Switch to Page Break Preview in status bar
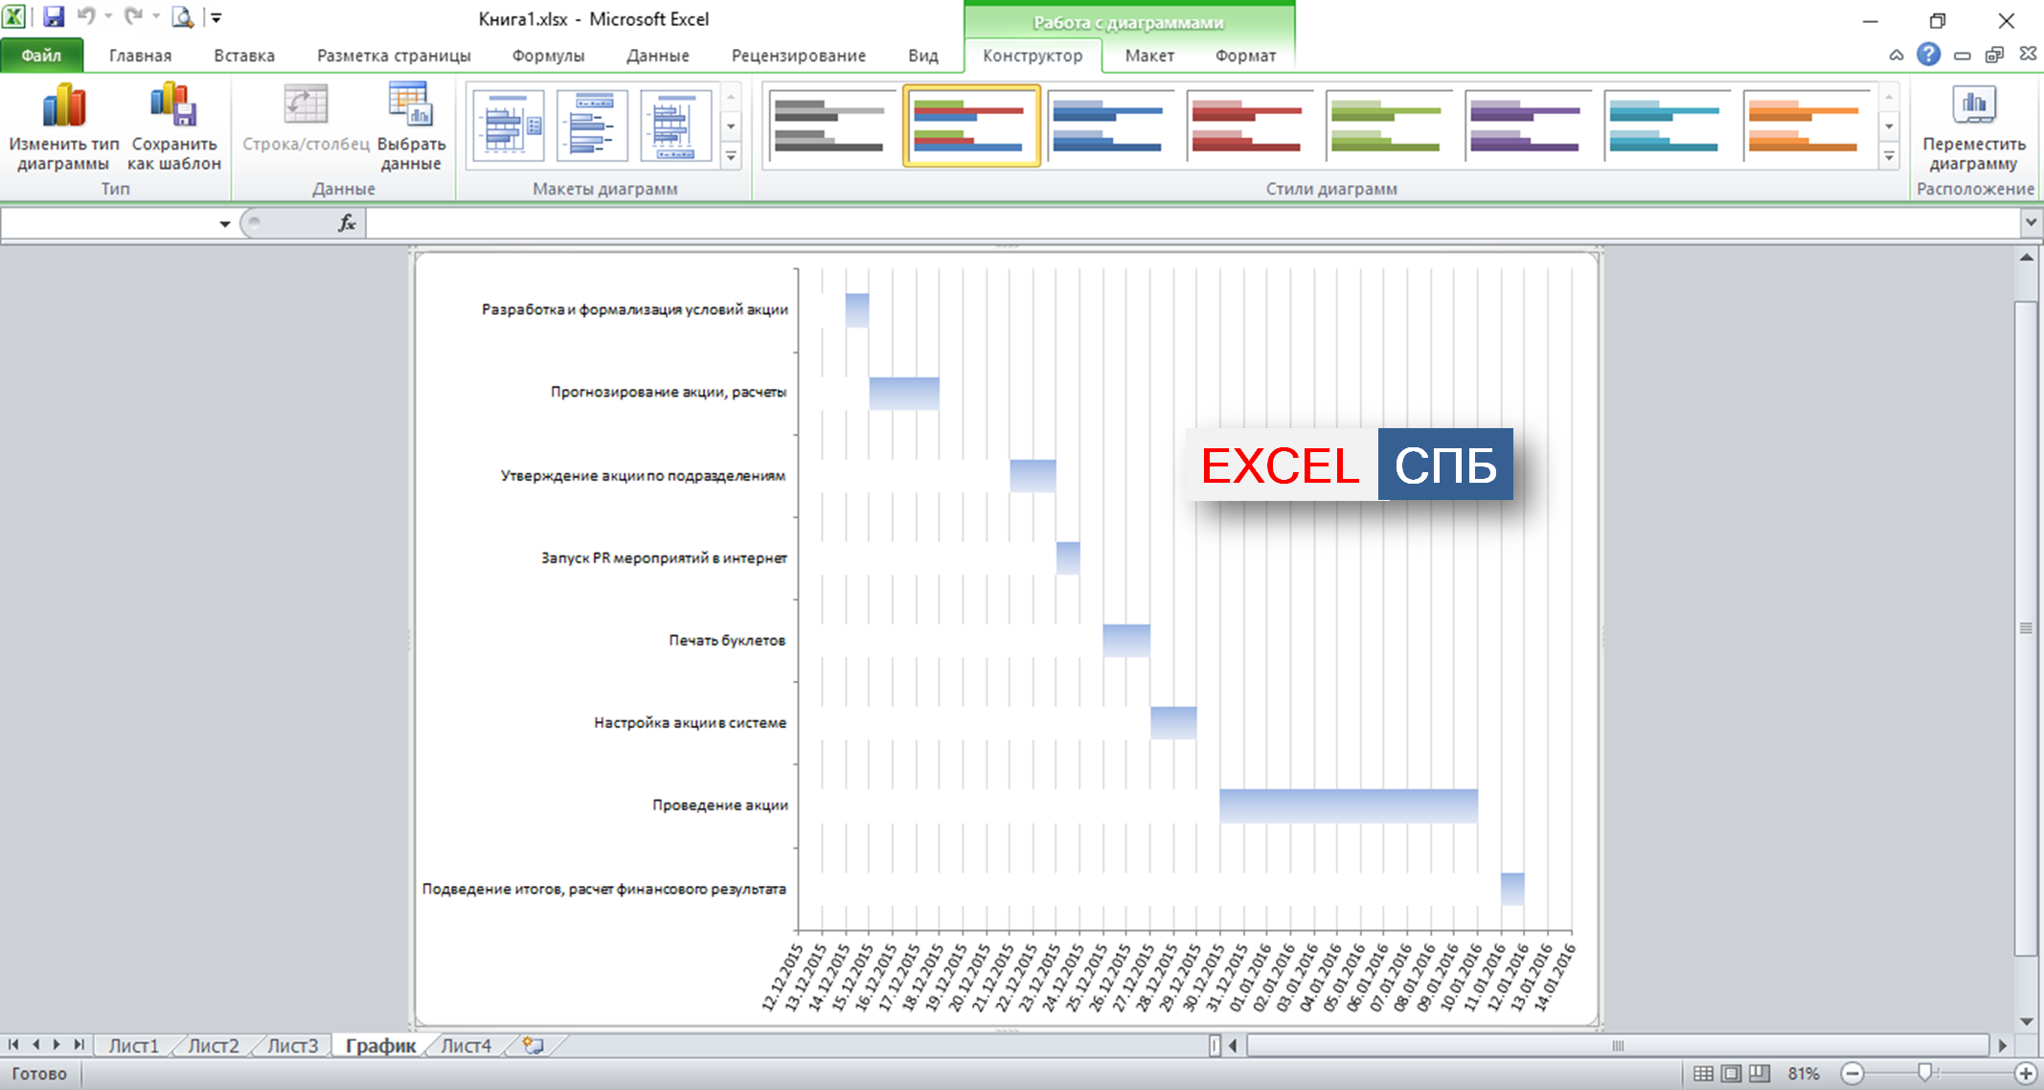The image size is (2044, 1090). tap(1760, 1074)
